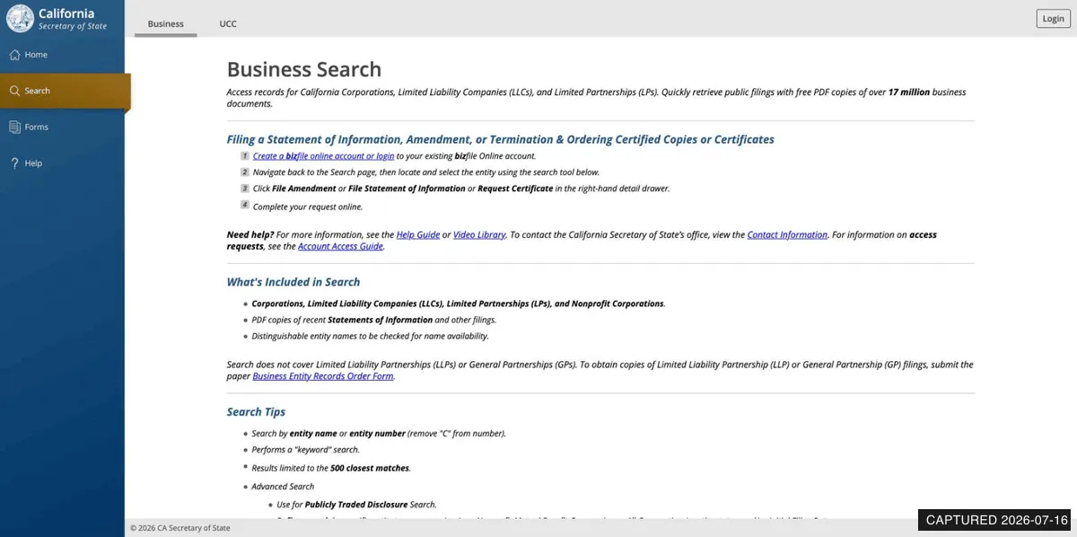Open the Account Access Guide link
The width and height of the screenshot is (1077, 537).
[340, 246]
